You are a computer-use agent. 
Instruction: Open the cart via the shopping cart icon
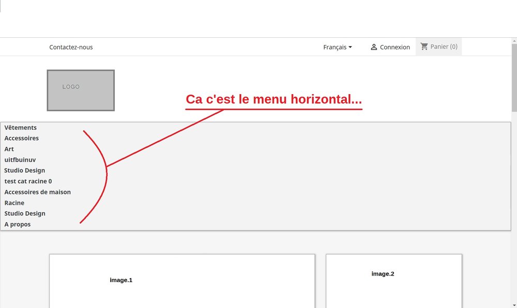click(424, 46)
